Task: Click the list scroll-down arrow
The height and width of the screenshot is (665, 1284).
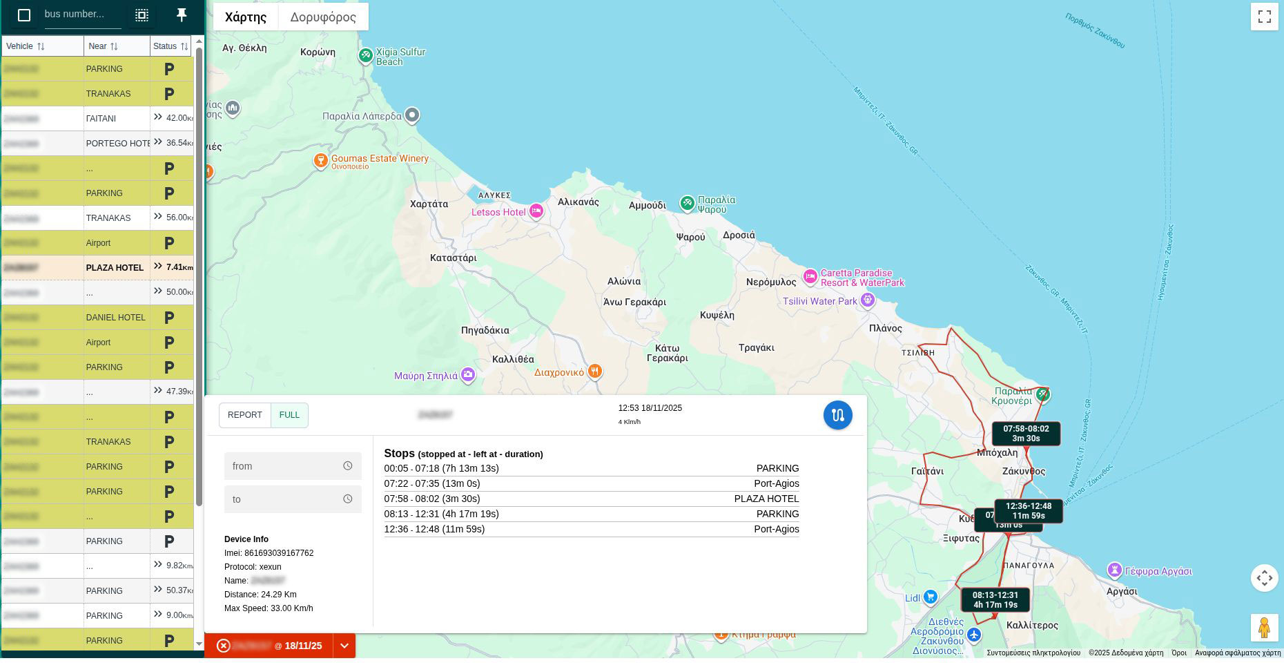Action: tap(199, 644)
